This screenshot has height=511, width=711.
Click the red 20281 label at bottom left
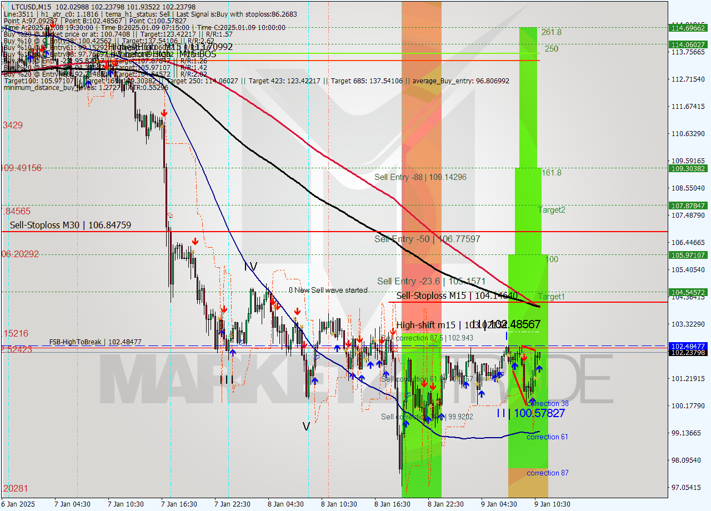(15, 489)
